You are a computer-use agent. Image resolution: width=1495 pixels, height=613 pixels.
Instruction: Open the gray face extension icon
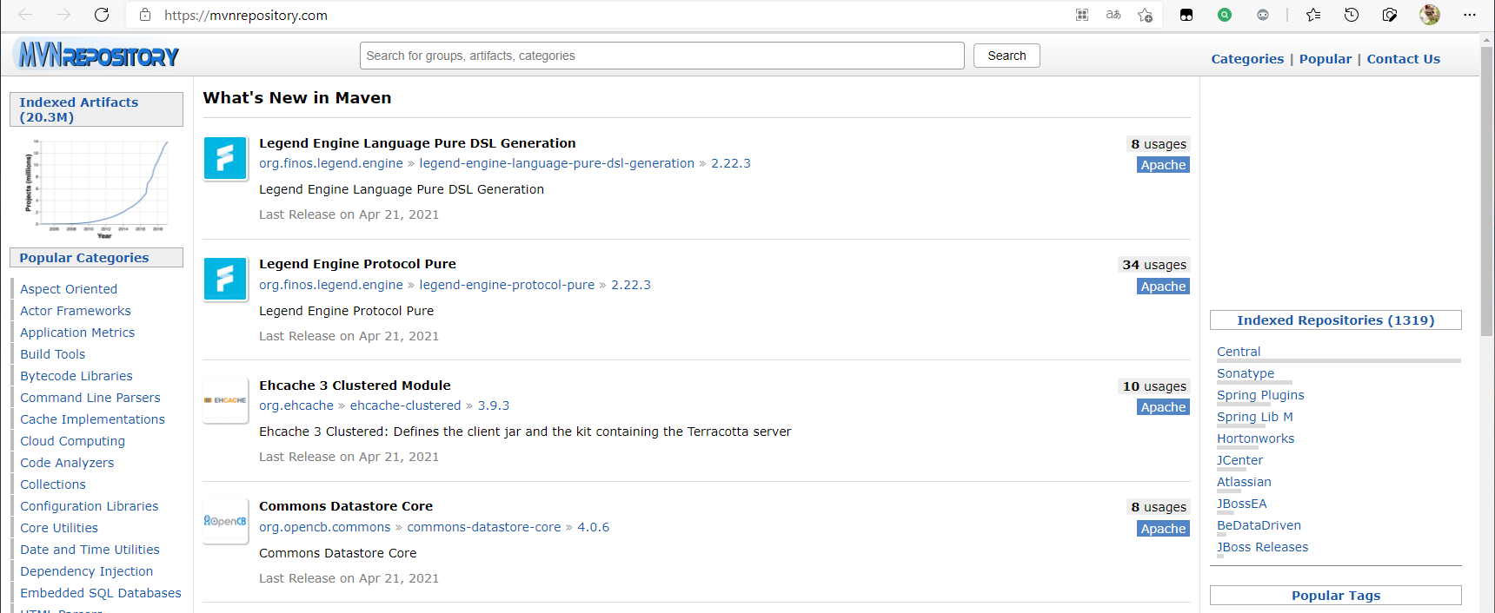pyautogui.click(x=1263, y=15)
